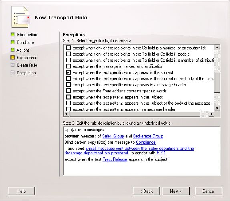This screenshot has height=201, width=230.
Task: Check 'specific words in subject or the body' exception
Action: pos(68,78)
